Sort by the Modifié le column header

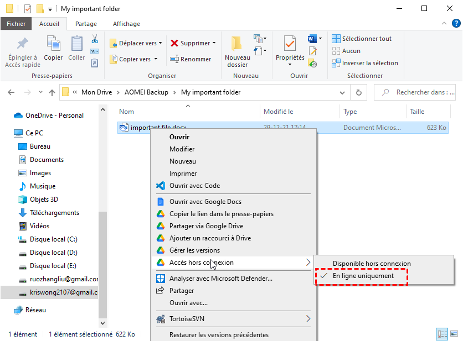pos(278,112)
